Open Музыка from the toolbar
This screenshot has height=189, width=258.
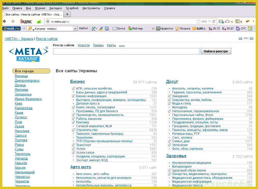(x=183, y=28)
